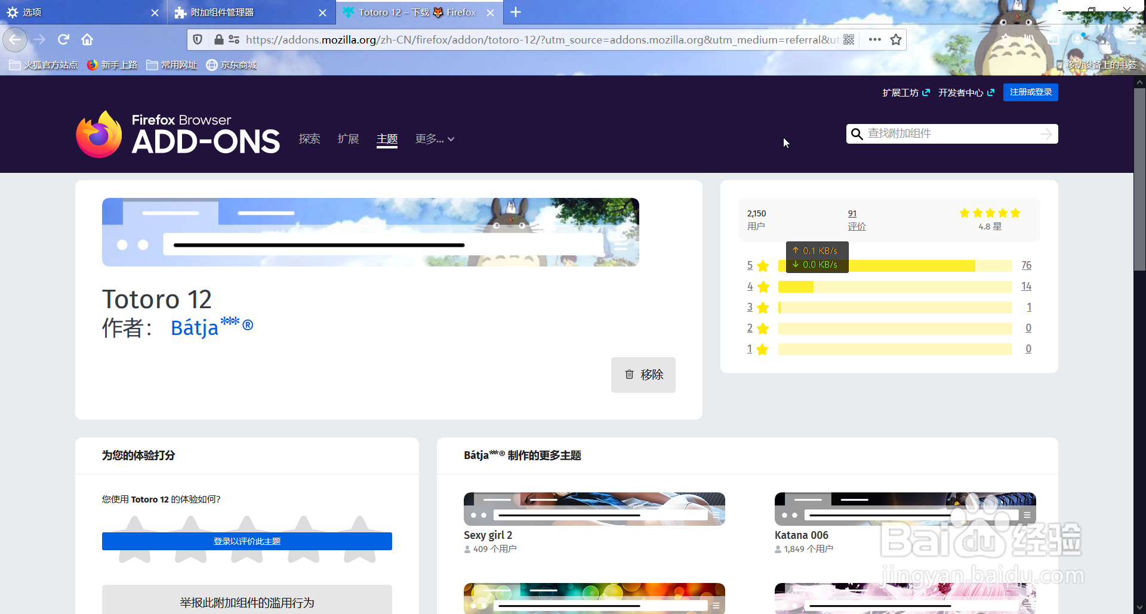
Task: Bookmark this page with star icon
Action: [x=896, y=39]
